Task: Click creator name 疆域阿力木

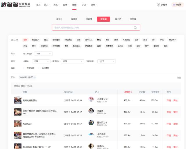Action: tap(102, 123)
